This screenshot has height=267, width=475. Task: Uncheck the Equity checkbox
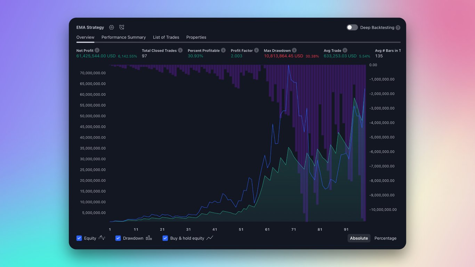79,238
